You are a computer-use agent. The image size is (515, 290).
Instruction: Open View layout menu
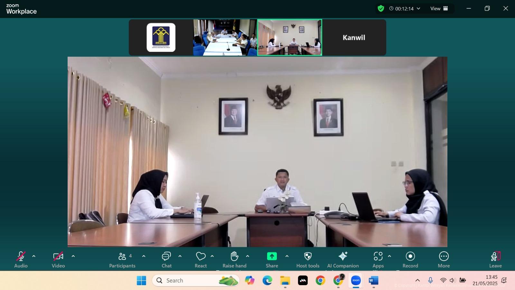(x=439, y=9)
